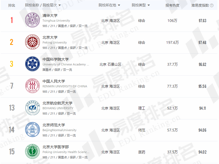Screen dimensions: 219x164
Task: Click the 中国科学院大学 school name
Action: (56, 59)
